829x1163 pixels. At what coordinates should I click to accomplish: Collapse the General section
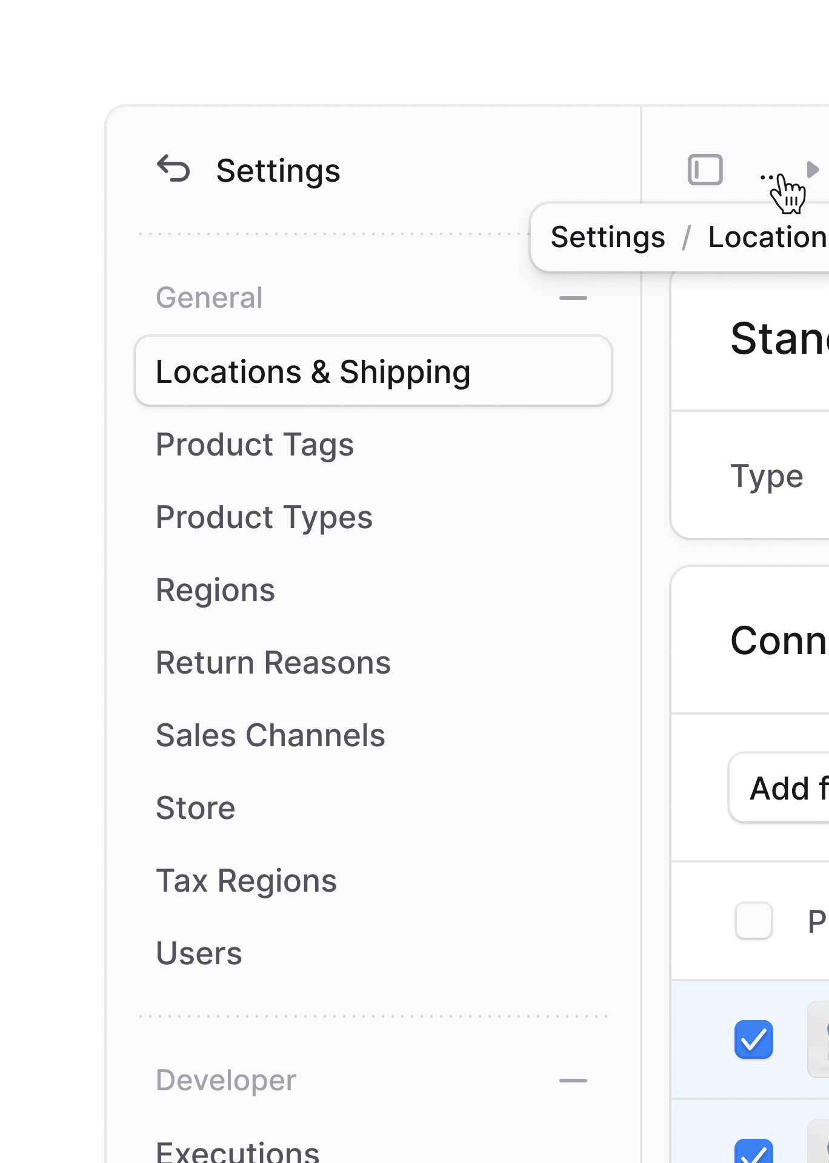pos(573,298)
